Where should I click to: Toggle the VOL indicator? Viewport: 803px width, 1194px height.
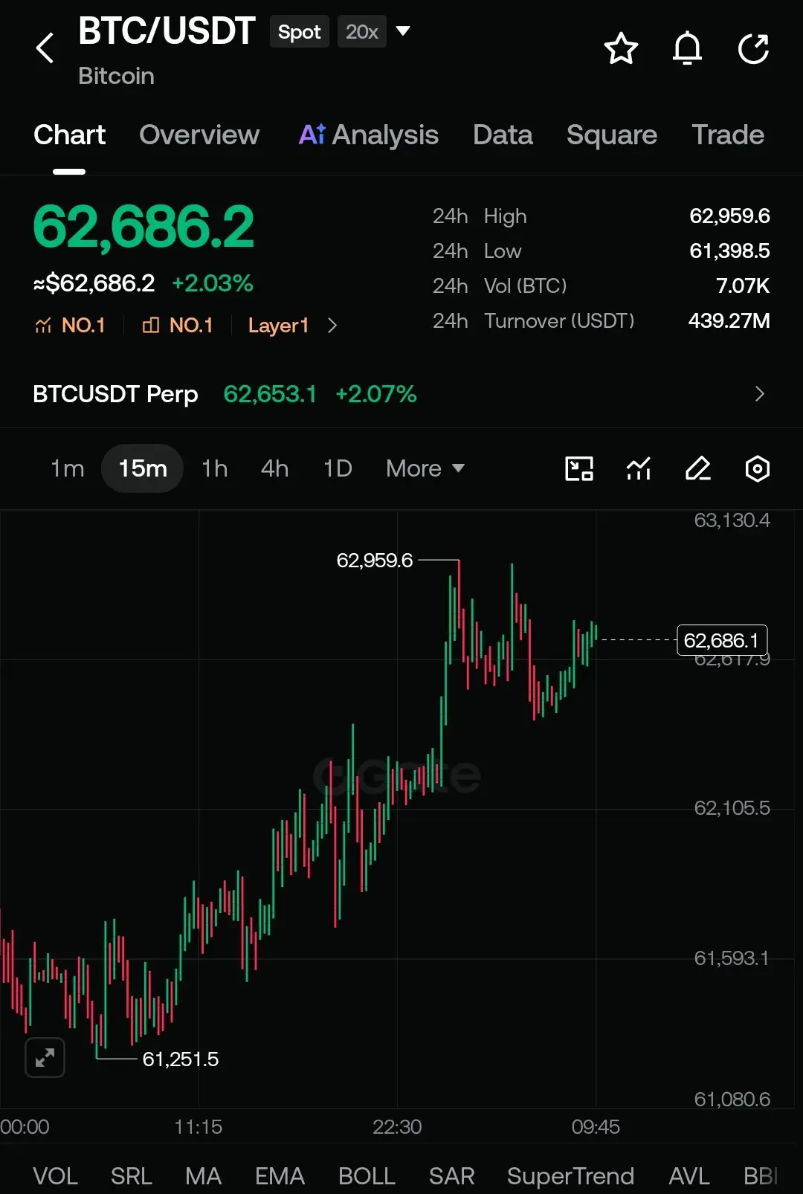point(55,1176)
